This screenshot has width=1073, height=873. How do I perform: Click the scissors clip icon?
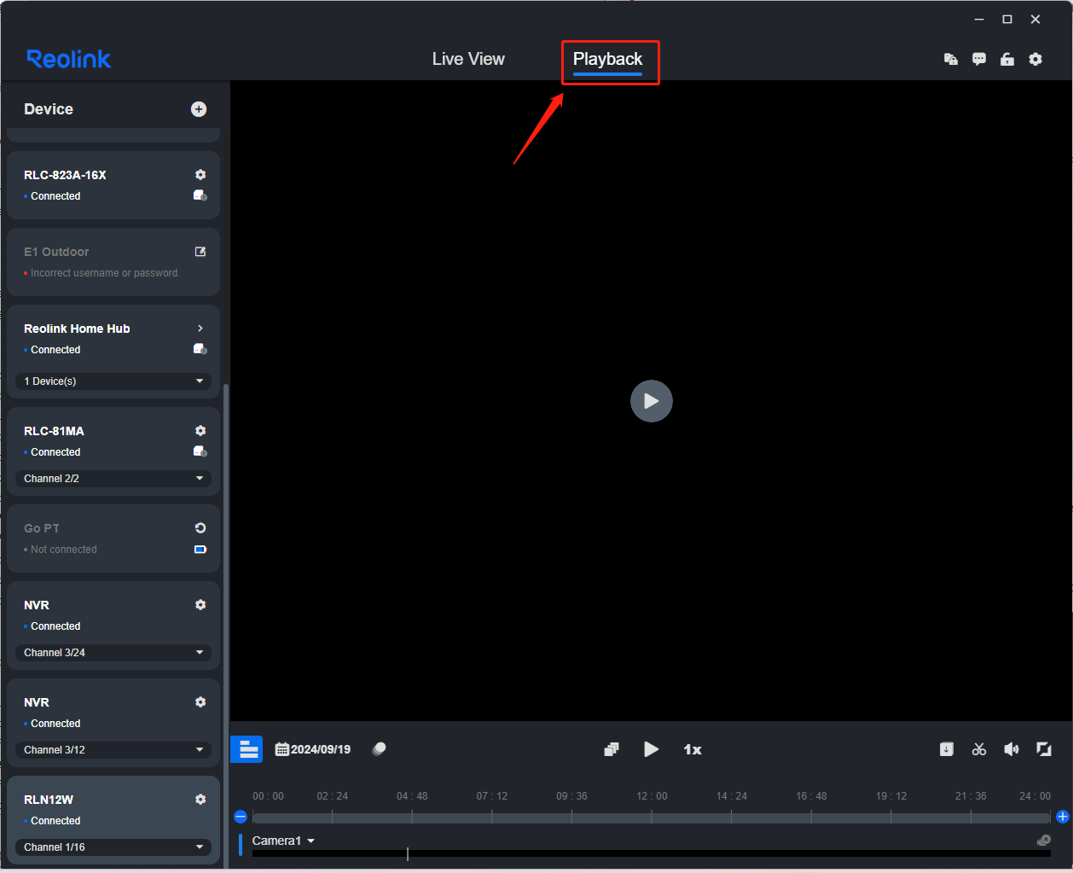pos(979,749)
